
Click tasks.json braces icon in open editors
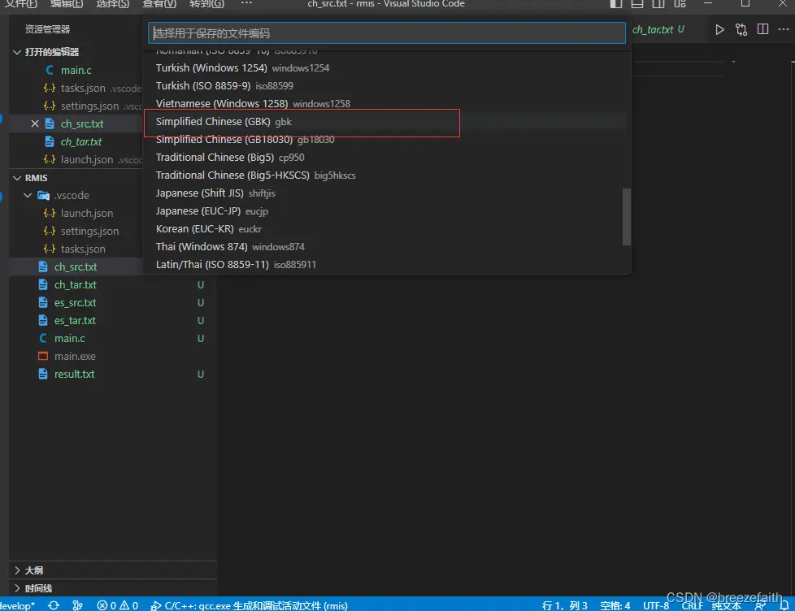(50, 88)
